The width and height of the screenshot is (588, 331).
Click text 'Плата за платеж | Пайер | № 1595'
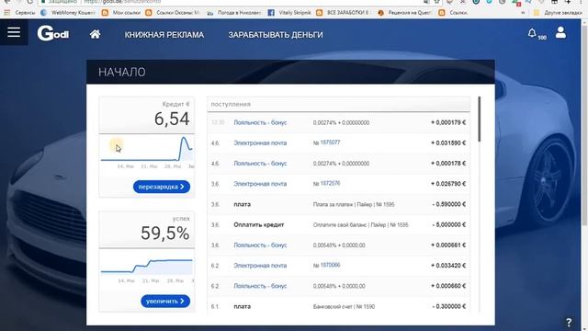point(353,204)
